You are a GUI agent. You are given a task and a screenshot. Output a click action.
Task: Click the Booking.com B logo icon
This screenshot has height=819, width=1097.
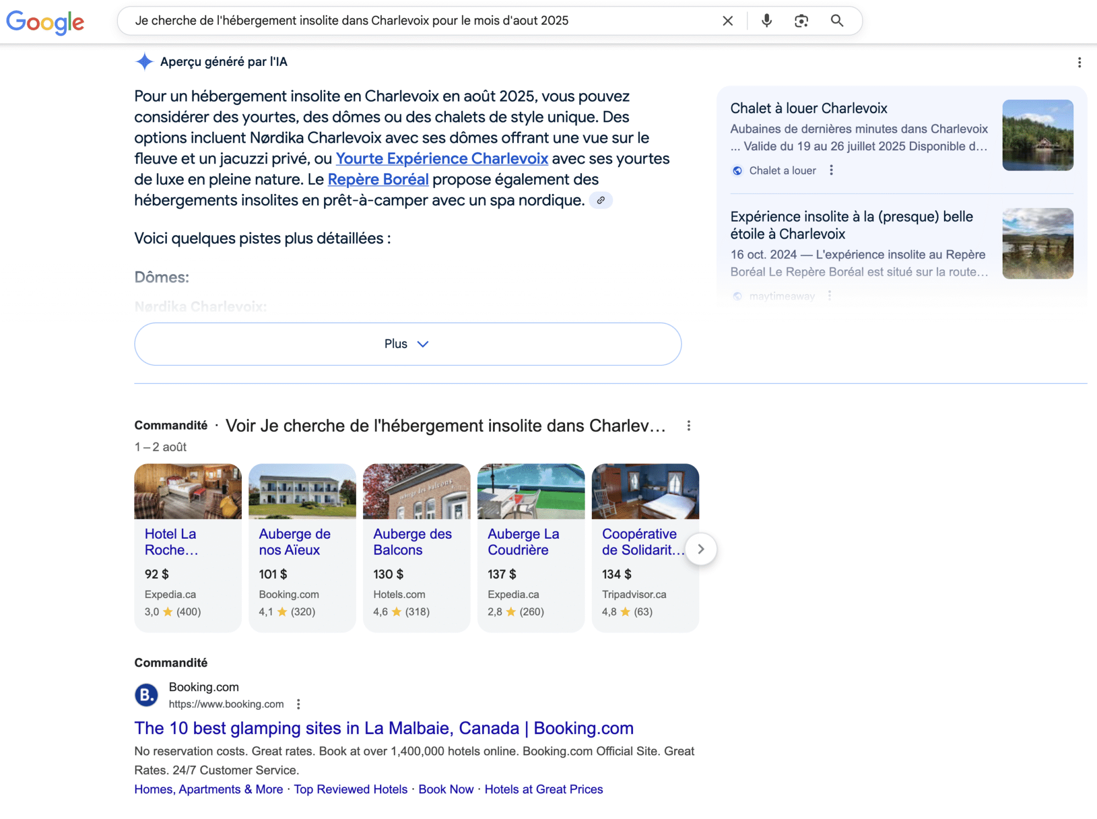point(146,695)
